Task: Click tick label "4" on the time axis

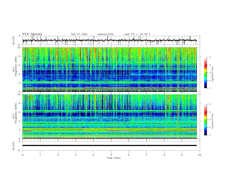Action: point(93,155)
